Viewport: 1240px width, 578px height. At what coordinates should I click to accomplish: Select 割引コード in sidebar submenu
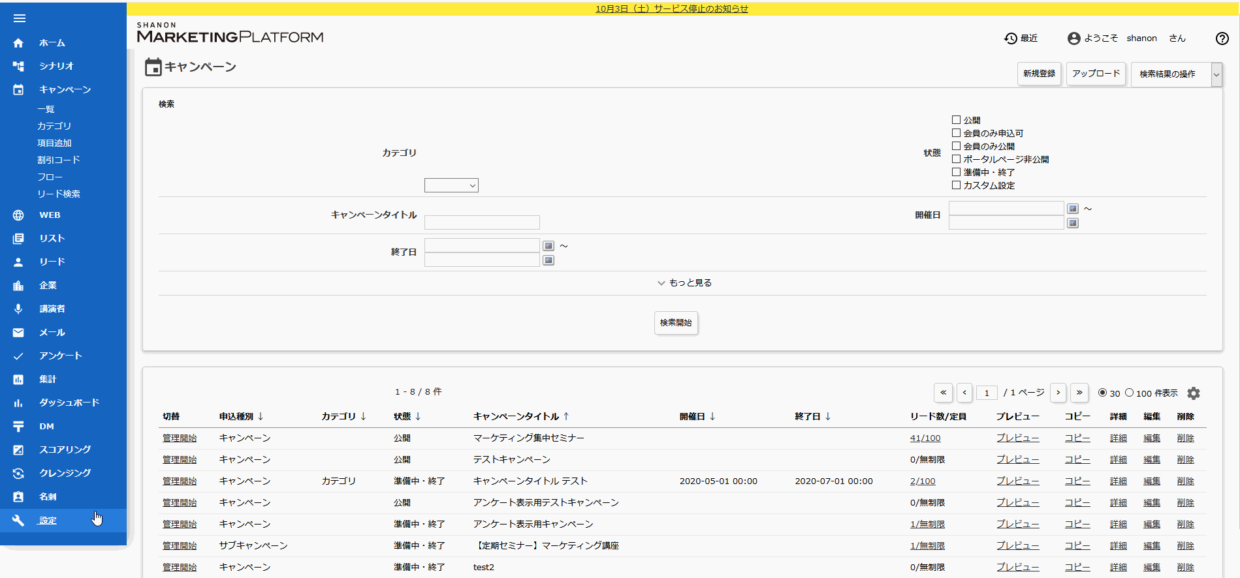59,160
